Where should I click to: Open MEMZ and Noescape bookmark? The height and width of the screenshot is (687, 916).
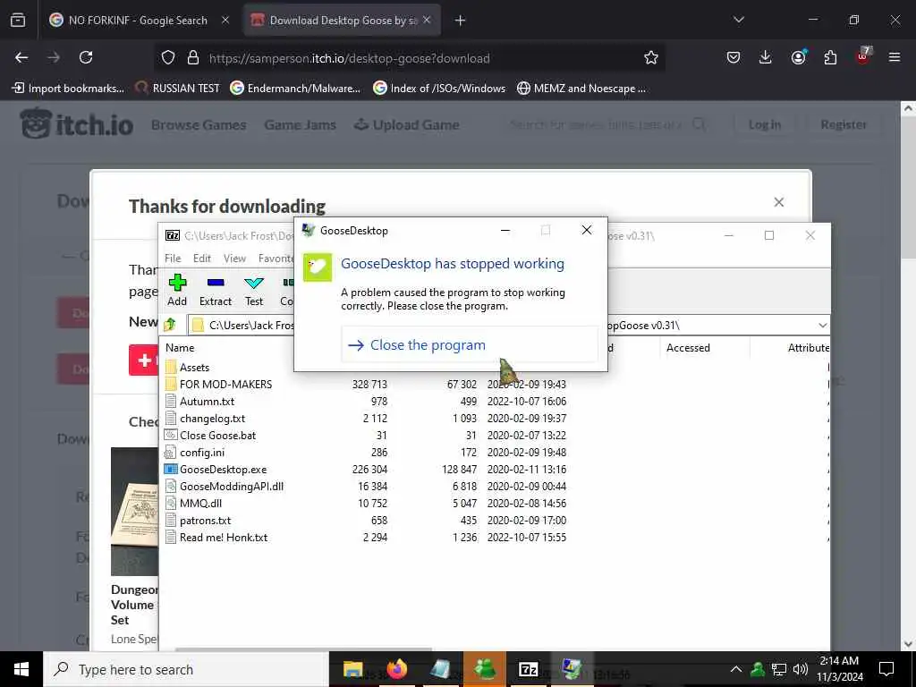pyautogui.click(x=581, y=89)
